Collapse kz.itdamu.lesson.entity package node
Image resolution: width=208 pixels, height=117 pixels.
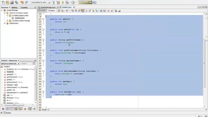coord(7,16)
